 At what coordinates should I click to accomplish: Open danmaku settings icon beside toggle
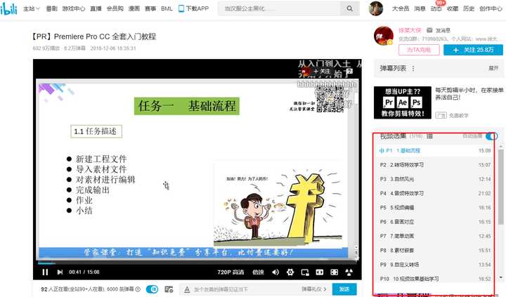pos(169,289)
